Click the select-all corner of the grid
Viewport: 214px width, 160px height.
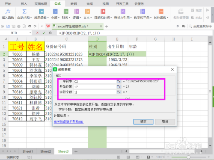click(x=6, y=39)
